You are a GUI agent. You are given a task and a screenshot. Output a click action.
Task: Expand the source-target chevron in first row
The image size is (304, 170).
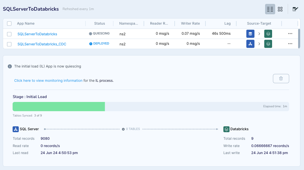click(259, 34)
